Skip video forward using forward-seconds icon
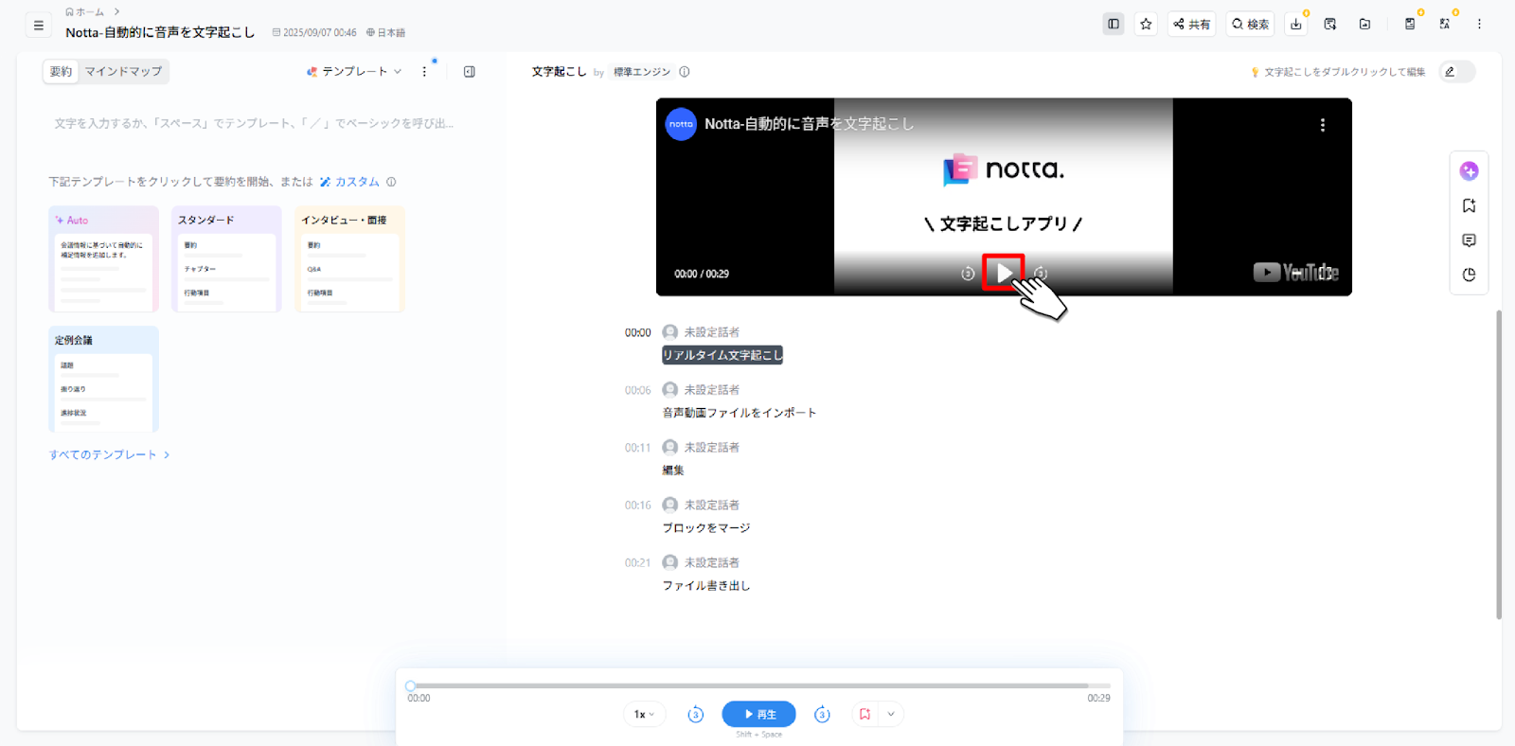Screen dimensions: 1515x746 pos(1041,274)
